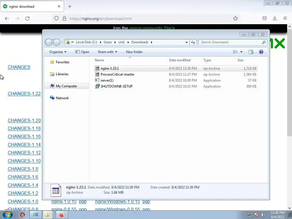Open the CHANGES-1.22 link

click(x=24, y=94)
